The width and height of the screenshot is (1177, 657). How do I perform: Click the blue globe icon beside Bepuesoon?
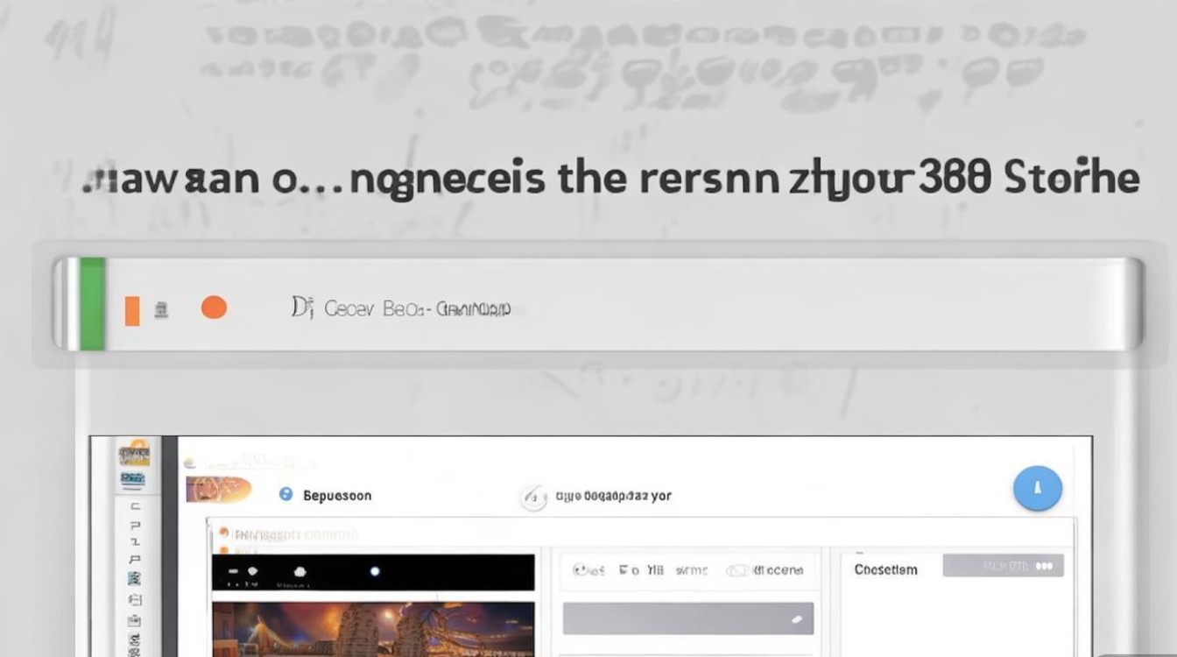285,495
